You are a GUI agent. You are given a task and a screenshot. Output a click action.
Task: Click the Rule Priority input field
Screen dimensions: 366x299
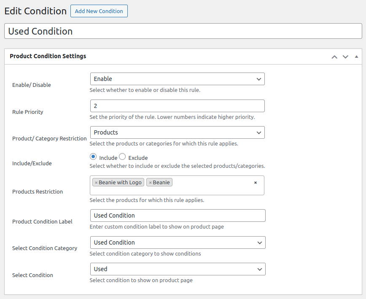pyautogui.click(x=177, y=106)
